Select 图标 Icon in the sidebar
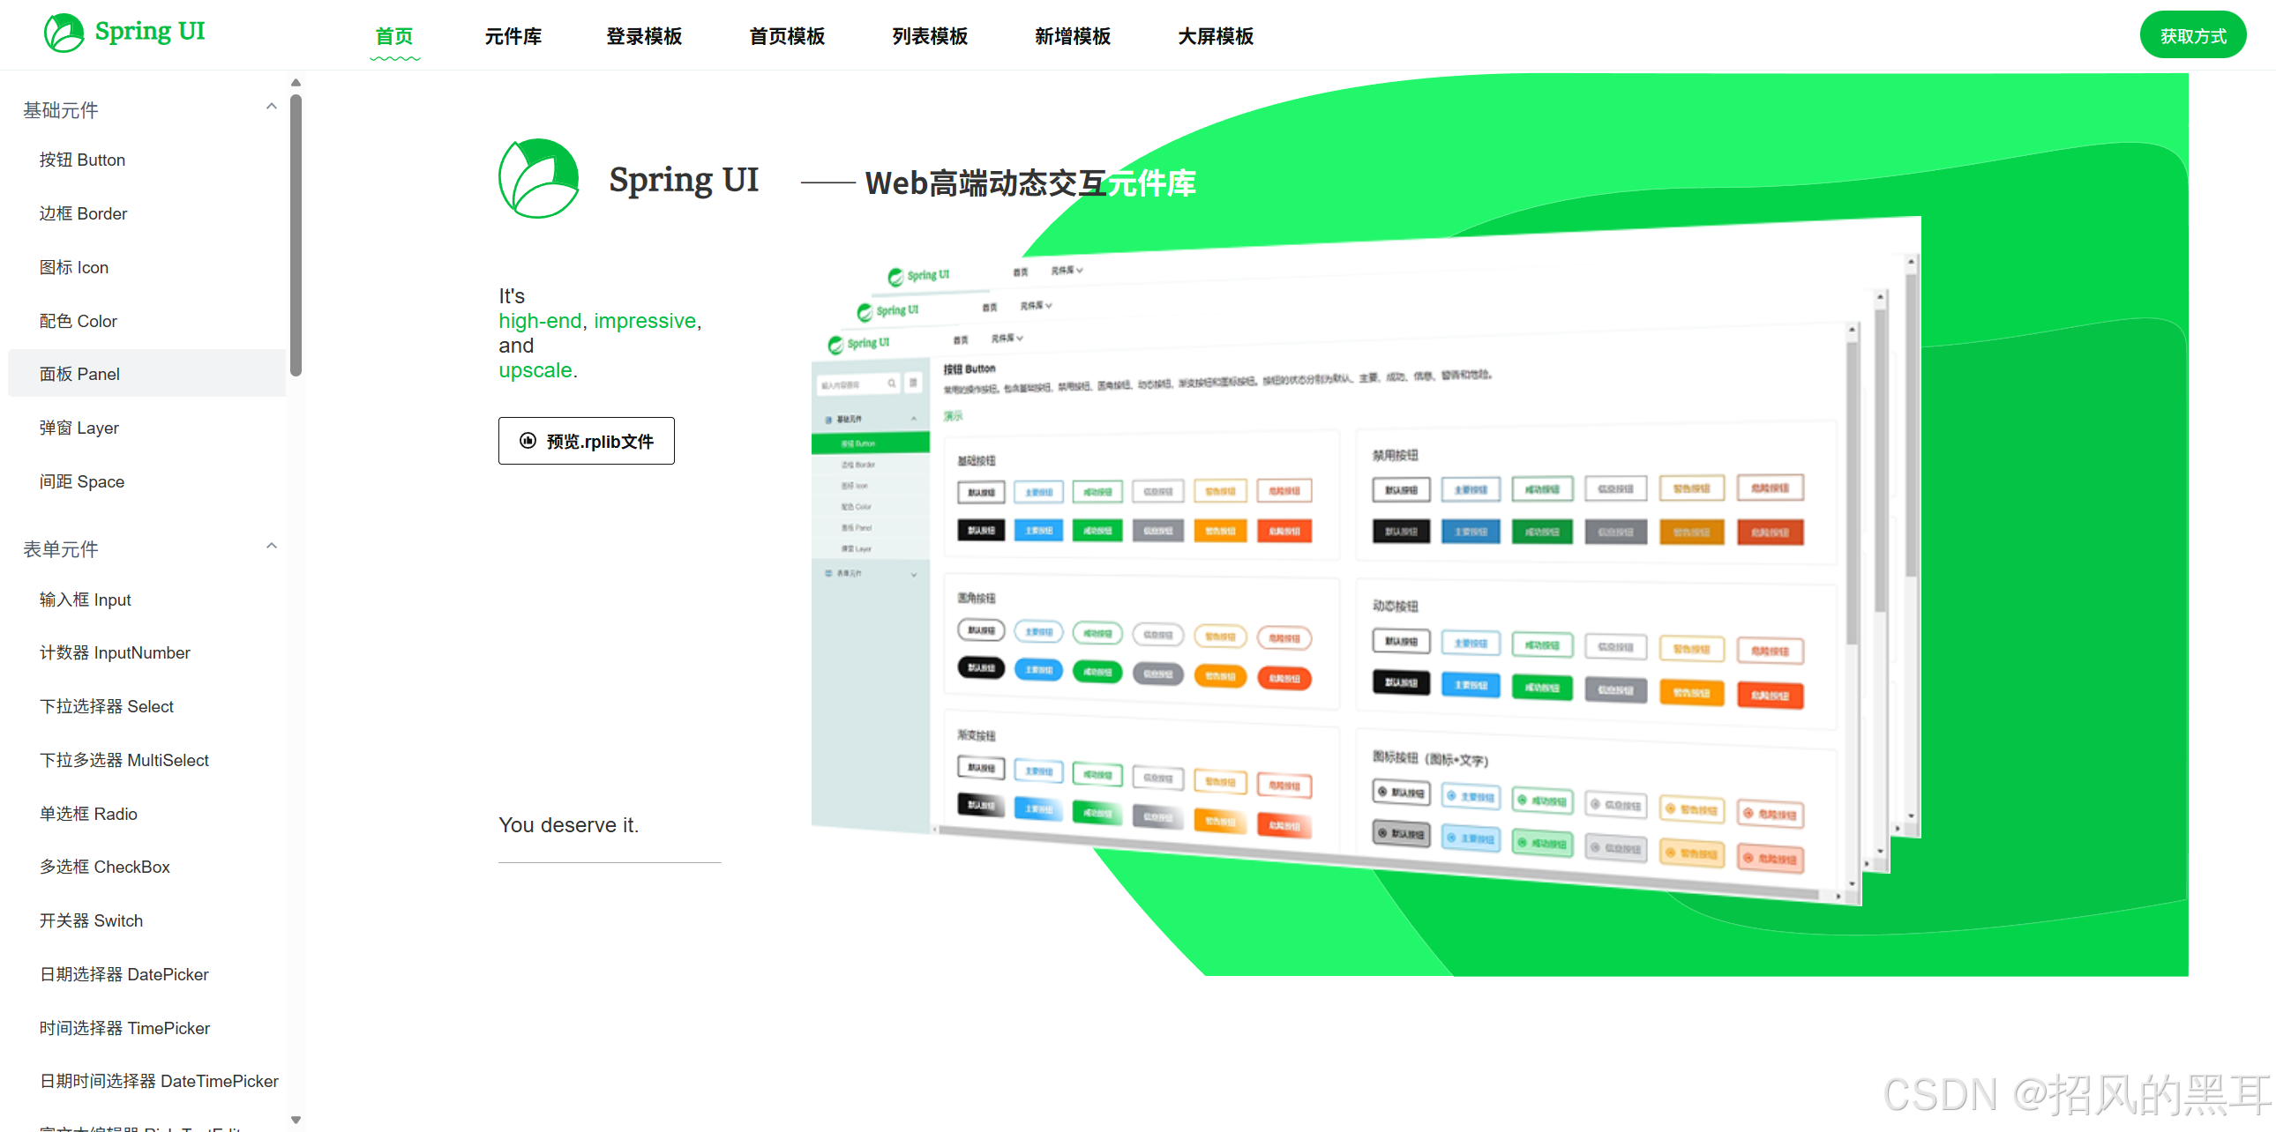Viewport: 2276px width, 1132px height. coord(73,267)
